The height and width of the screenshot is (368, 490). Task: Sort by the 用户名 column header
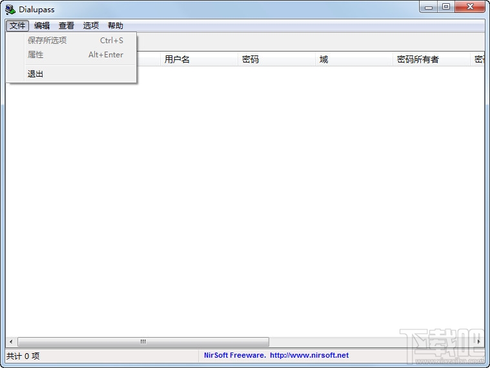(x=199, y=59)
